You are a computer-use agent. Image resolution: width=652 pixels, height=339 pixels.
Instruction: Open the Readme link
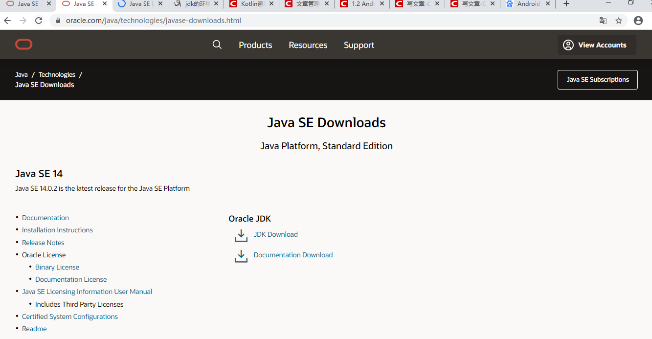point(34,329)
